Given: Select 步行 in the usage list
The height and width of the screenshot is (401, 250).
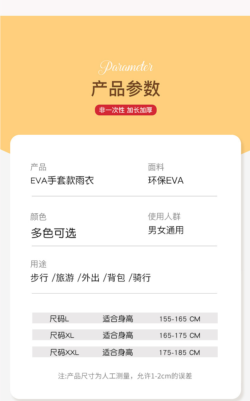Looking at the screenshot, I should point(39,278).
